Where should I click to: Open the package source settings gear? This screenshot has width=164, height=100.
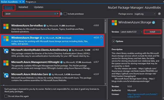pyautogui.click(x=159, y=14)
